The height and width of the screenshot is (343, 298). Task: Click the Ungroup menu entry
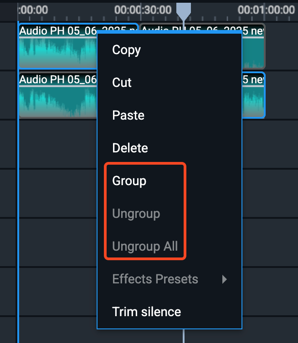pyautogui.click(x=136, y=214)
